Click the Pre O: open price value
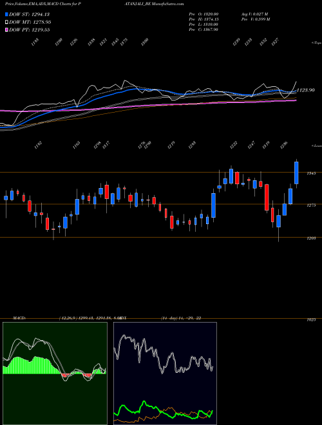The image size is (322, 425). 204,14
